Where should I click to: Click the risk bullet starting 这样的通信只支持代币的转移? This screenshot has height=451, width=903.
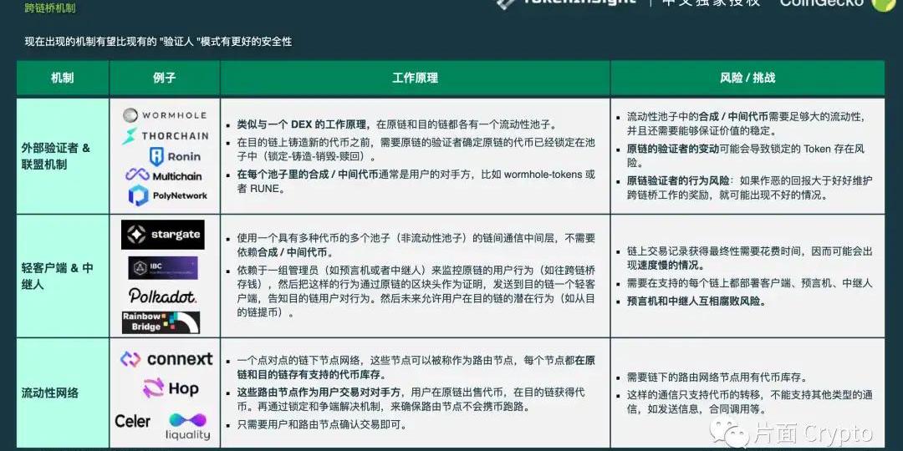[744, 402]
